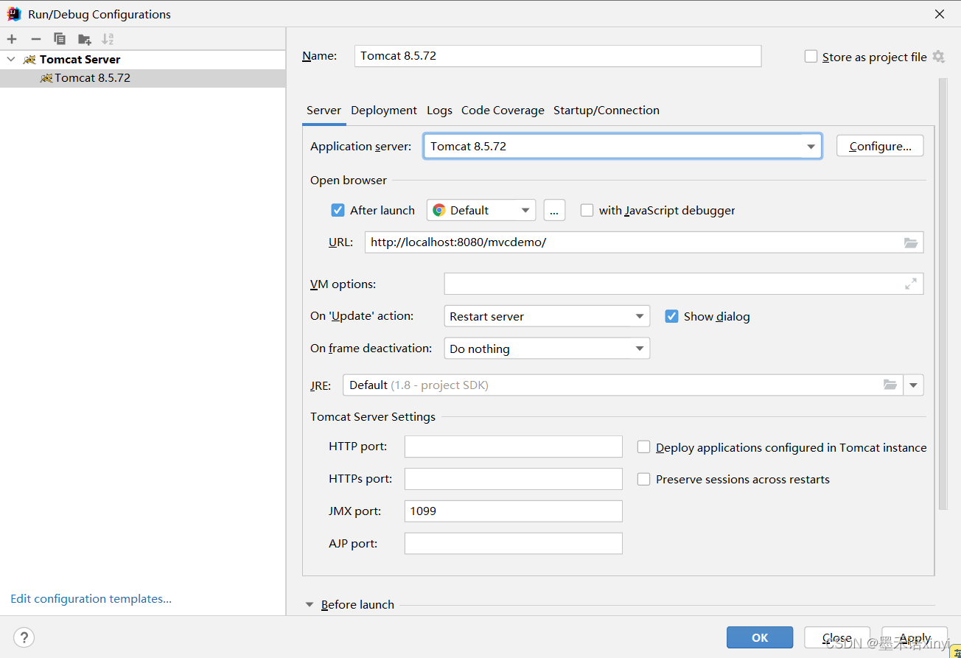Click the browser ellipsis button
The width and height of the screenshot is (961, 658).
click(554, 210)
